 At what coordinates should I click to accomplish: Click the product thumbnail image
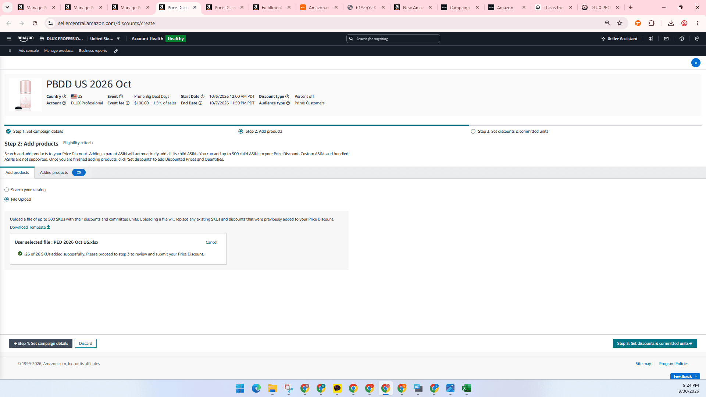pyautogui.click(x=25, y=95)
